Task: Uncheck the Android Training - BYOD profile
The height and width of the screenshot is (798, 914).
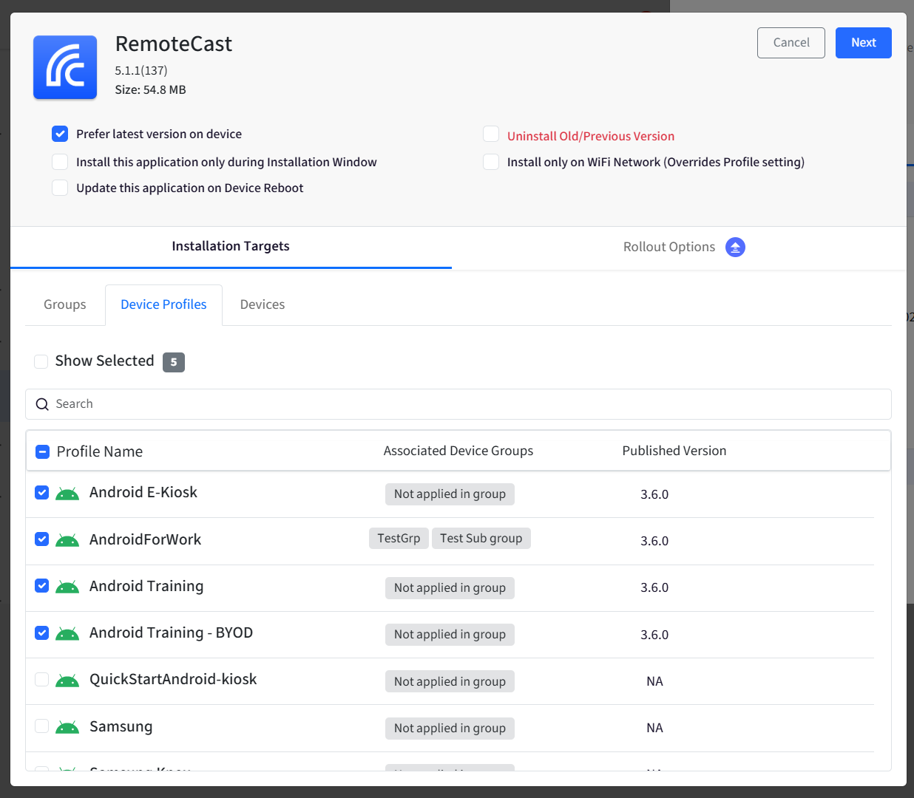Action: click(x=42, y=632)
